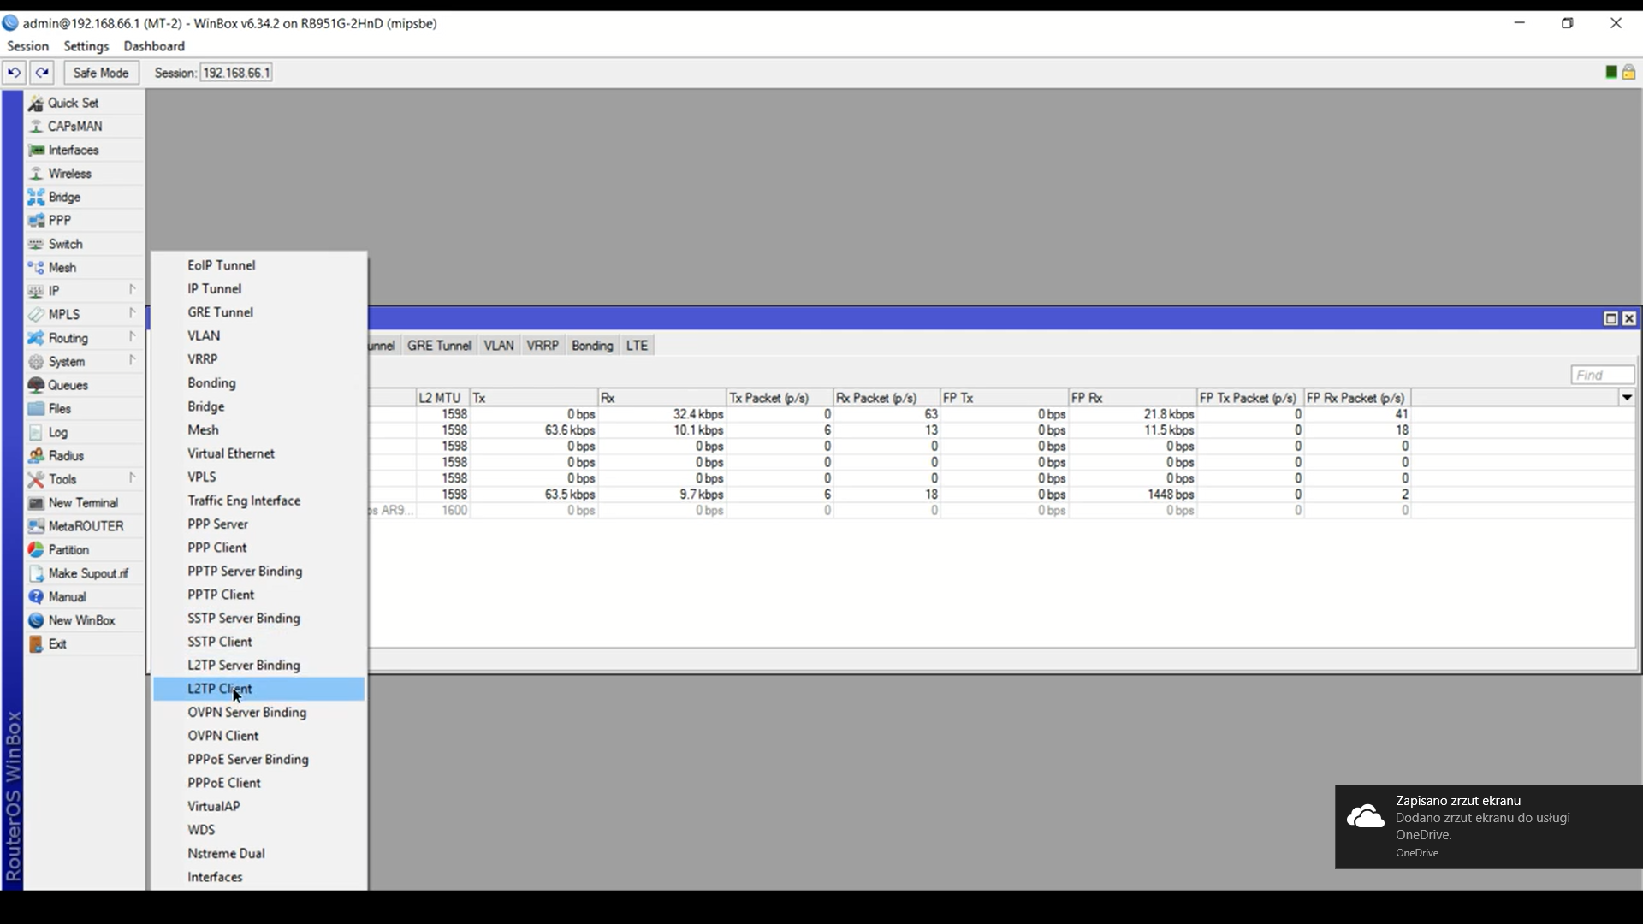Click Make Supout.rif in the sidebar
This screenshot has height=924, width=1643.
pos(84,573)
